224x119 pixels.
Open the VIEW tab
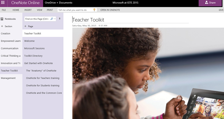tap(40, 10)
